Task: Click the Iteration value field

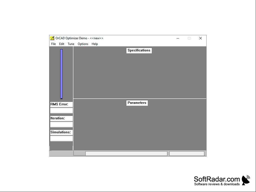Action: point(61,125)
